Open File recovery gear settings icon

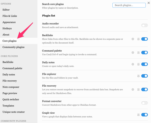(133, 89)
